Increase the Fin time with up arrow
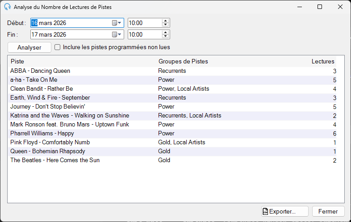Screen dimensions: 351x222 [x=165, y=33]
